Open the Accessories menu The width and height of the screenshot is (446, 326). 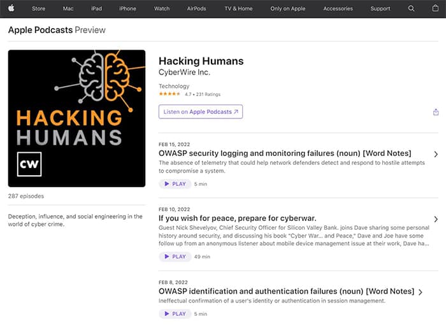(x=338, y=8)
